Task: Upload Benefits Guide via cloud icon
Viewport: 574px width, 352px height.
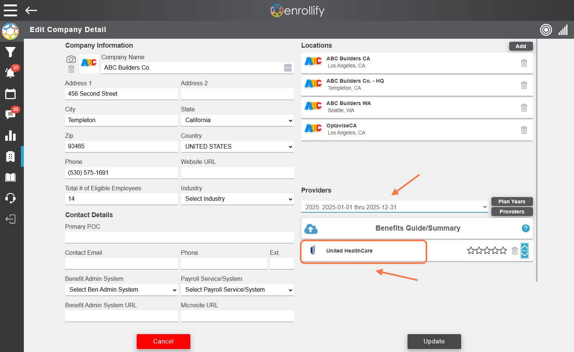Action: pyautogui.click(x=311, y=229)
